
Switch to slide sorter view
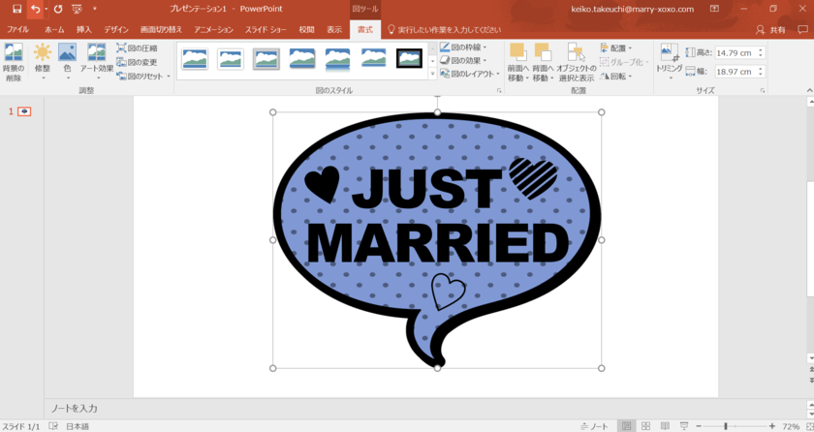tap(645, 426)
